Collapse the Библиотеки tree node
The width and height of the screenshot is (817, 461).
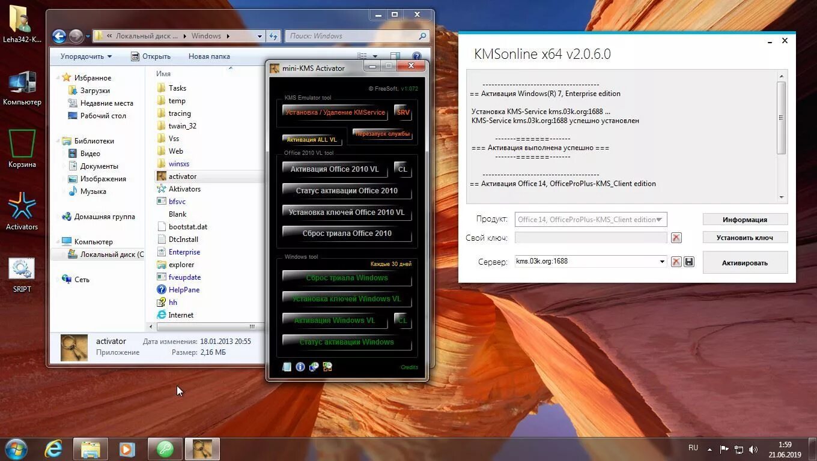click(59, 141)
